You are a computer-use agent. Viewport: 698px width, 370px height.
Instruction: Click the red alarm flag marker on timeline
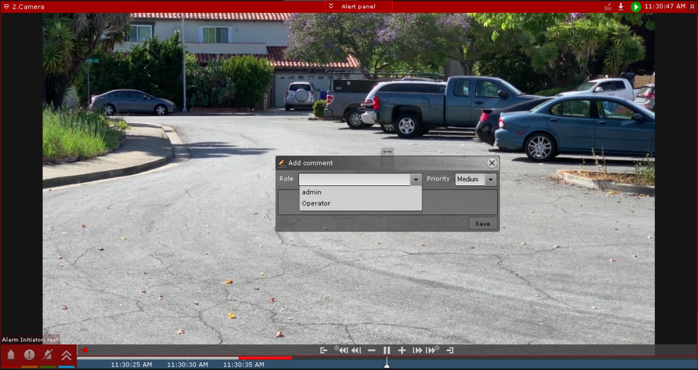coord(84,350)
